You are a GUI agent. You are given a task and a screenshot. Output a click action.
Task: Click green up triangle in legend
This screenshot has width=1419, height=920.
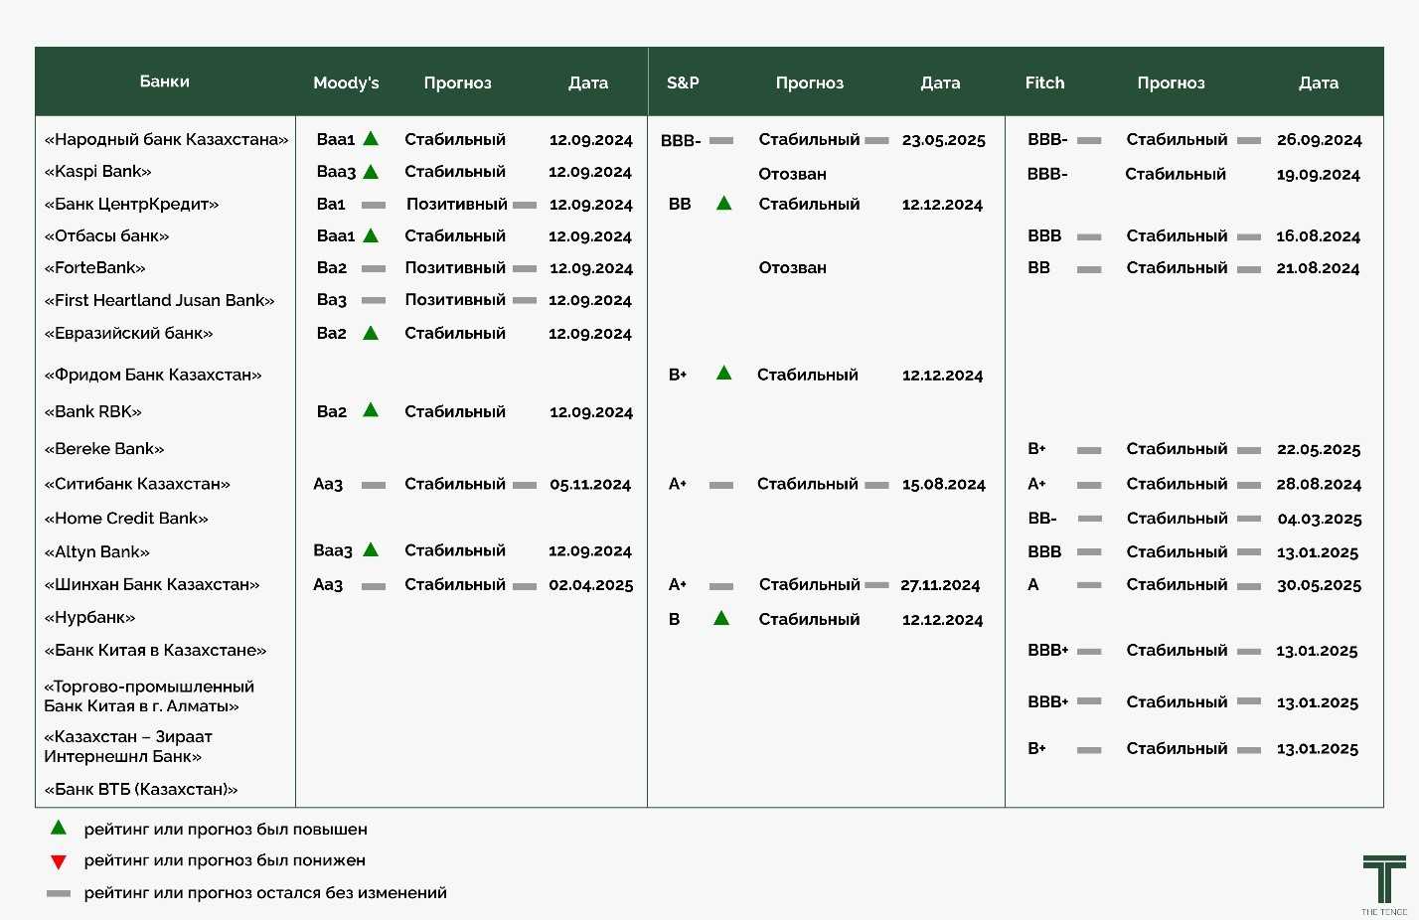[x=59, y=828]
